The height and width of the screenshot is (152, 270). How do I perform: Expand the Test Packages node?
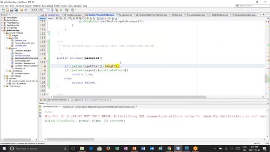pos(5,76)
